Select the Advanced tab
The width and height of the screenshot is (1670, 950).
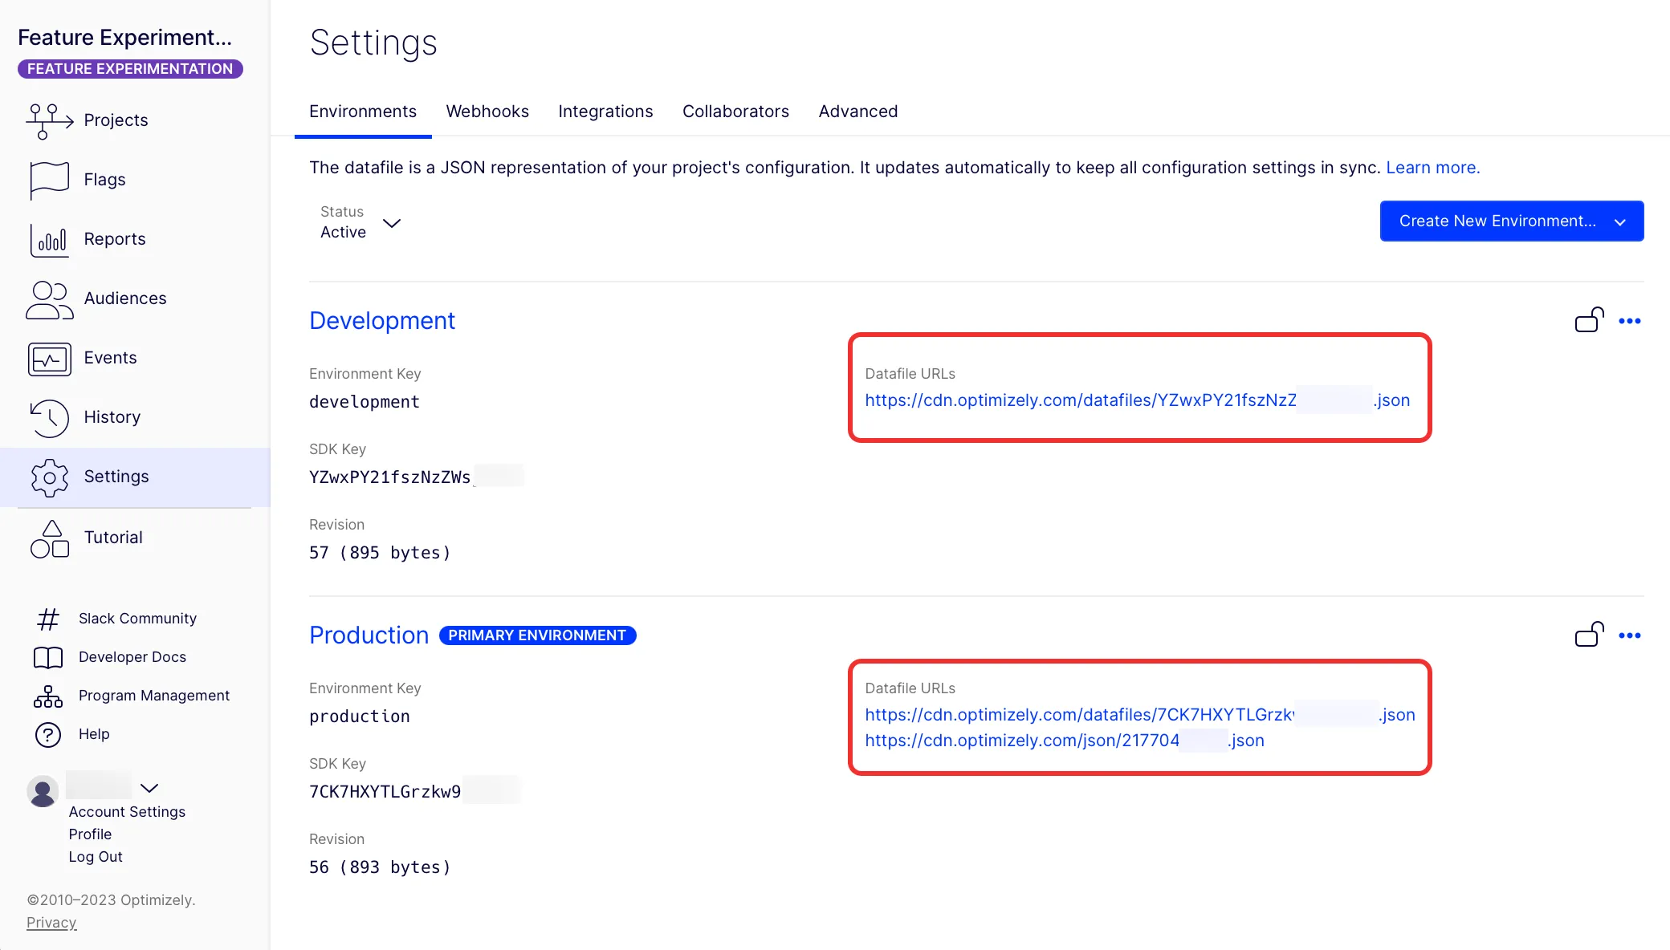click(x=858, y=112)
